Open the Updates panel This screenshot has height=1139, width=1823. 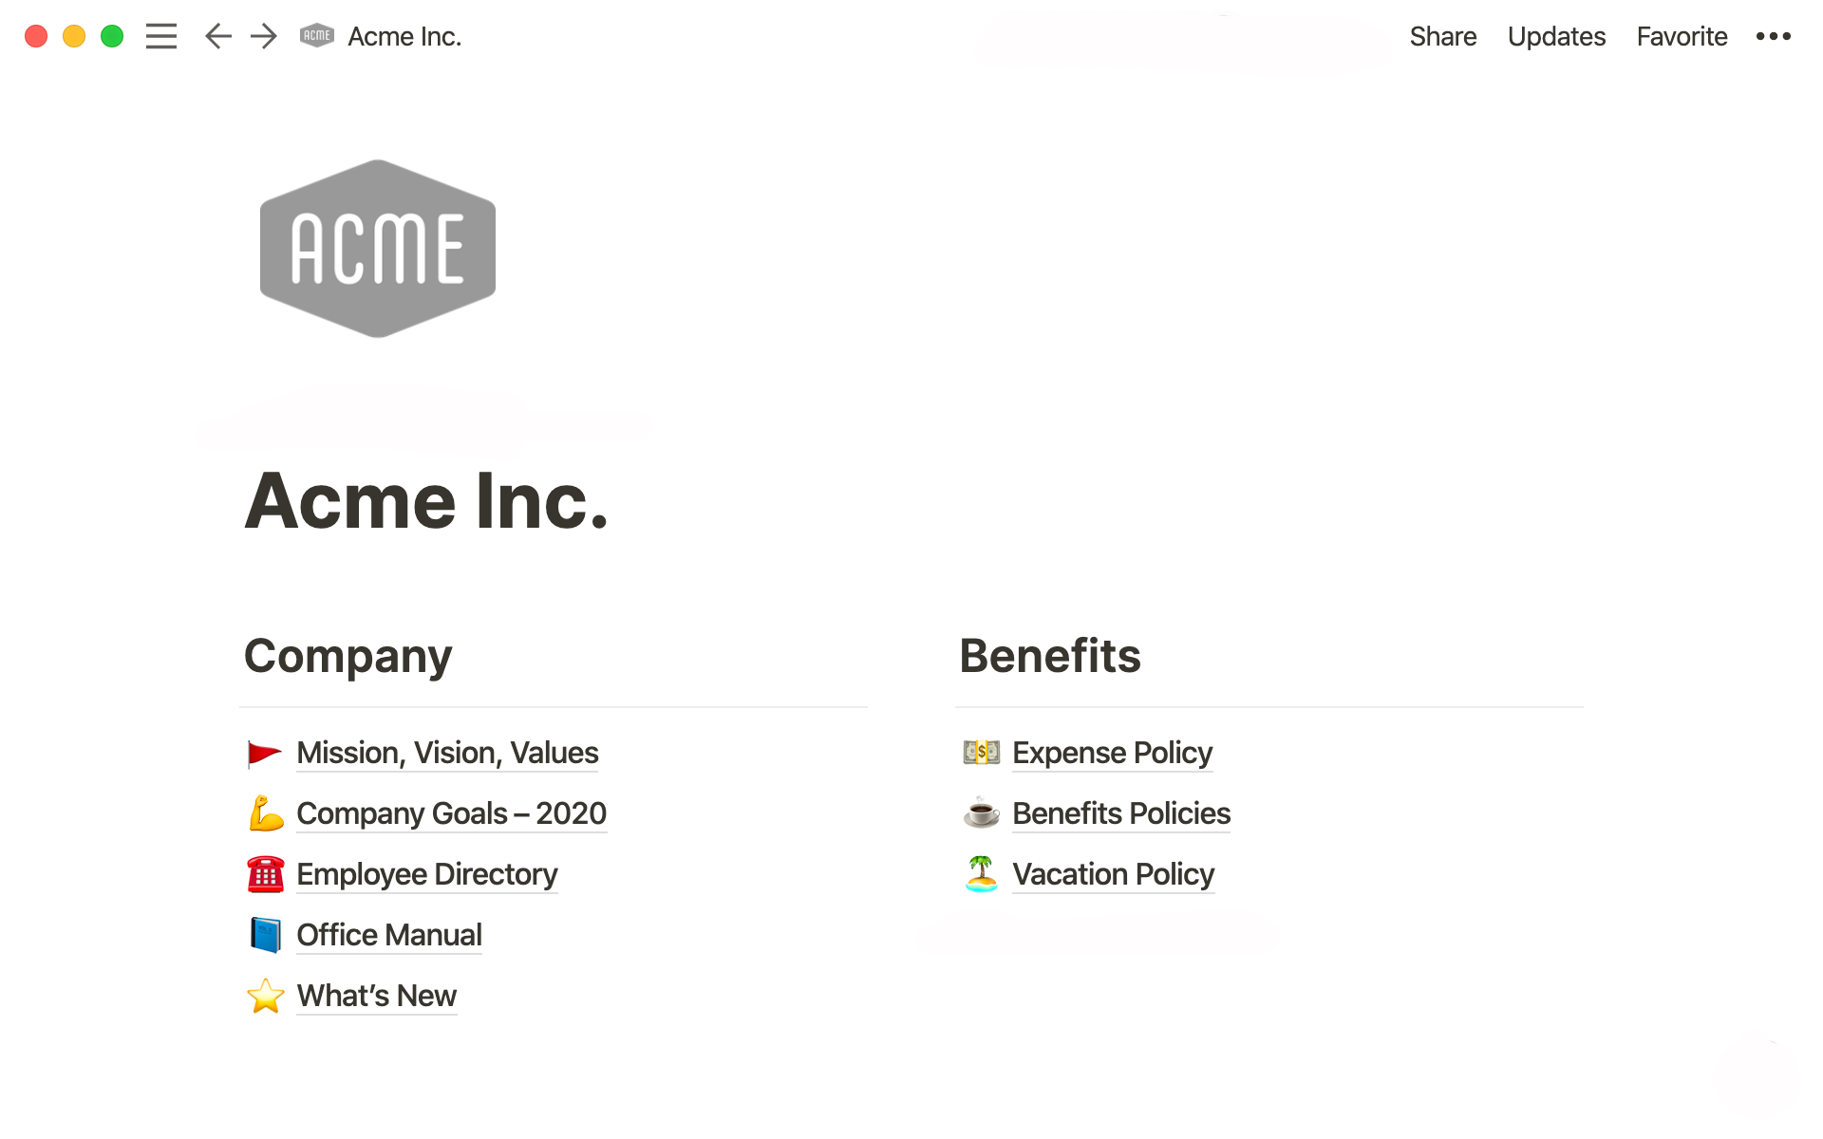[1556, 35]
